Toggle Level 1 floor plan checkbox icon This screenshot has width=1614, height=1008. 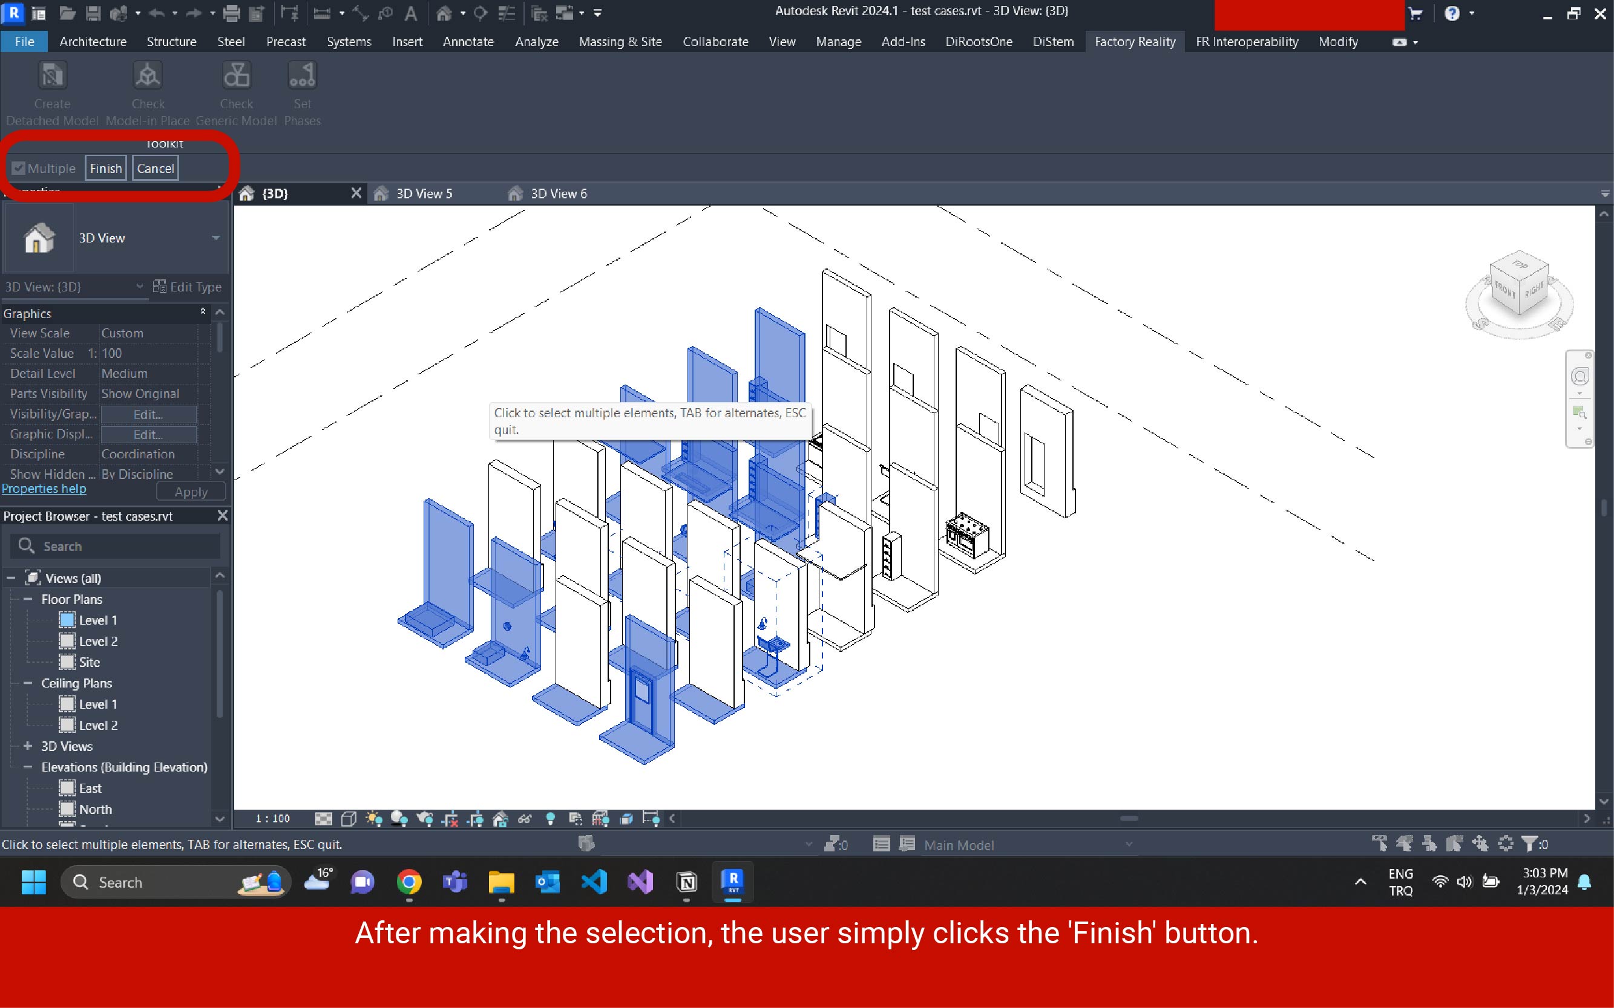pyautogui.click(x=67, y=620)
